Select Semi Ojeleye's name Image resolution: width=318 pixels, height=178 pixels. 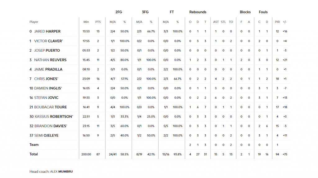coord(46,136)
